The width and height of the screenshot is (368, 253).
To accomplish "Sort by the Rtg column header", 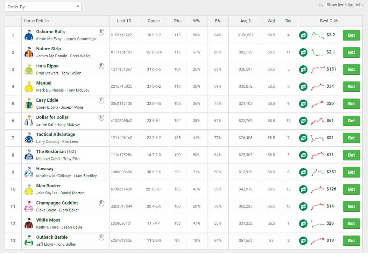I will (x=177, y=21).
